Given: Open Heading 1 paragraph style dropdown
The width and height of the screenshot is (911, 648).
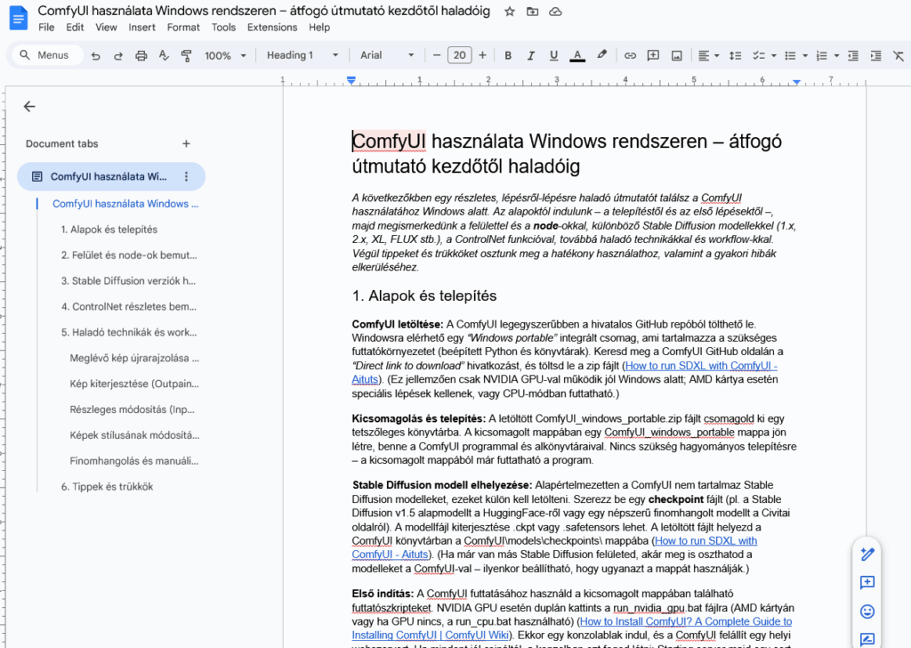Looking at the screenshot, I should 302,55.
